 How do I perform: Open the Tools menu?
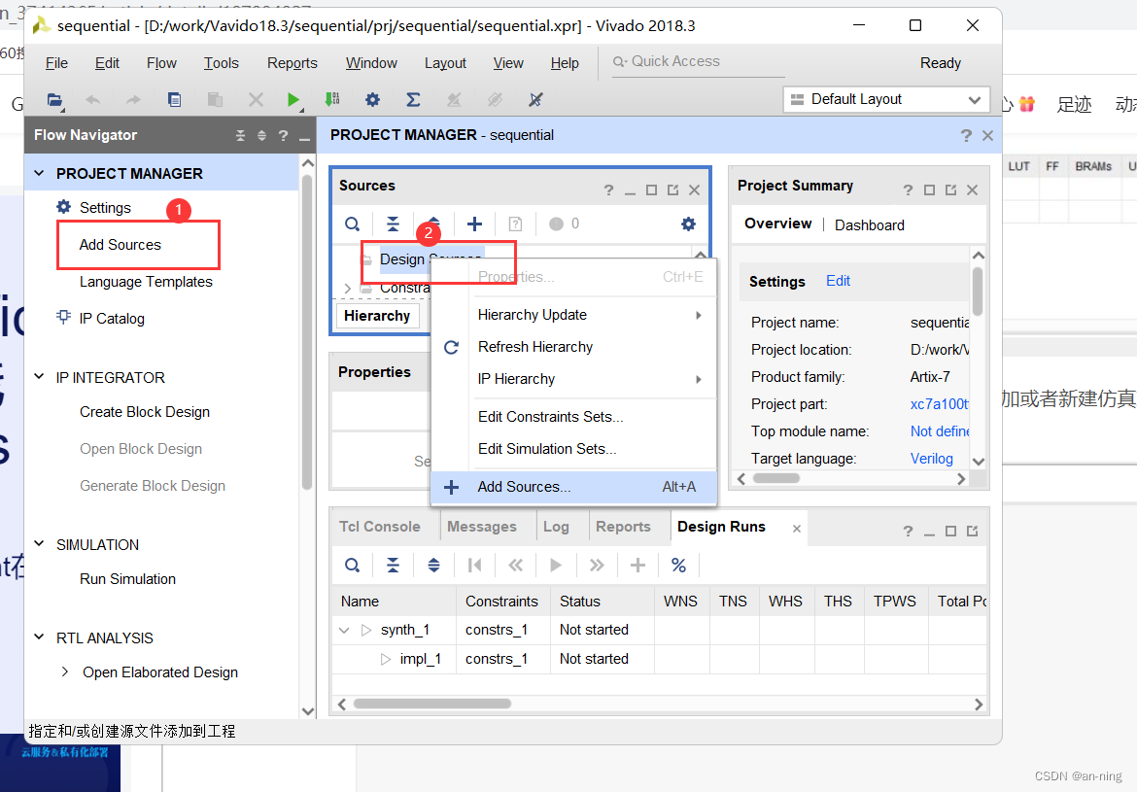click(222, 63)
